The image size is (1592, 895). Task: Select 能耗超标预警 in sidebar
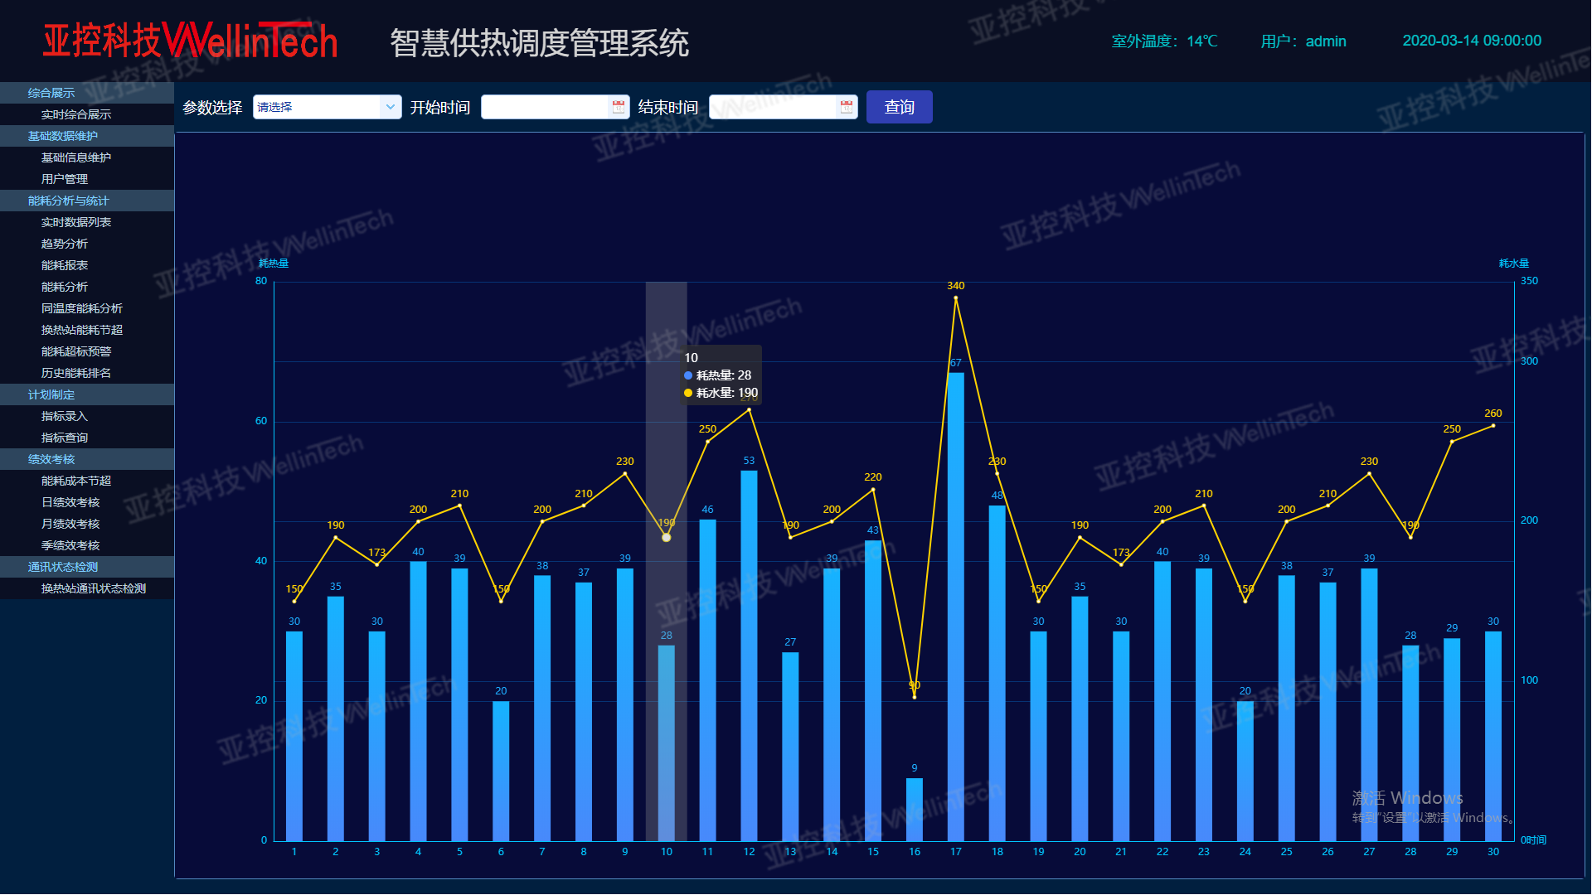click(87, 351)
